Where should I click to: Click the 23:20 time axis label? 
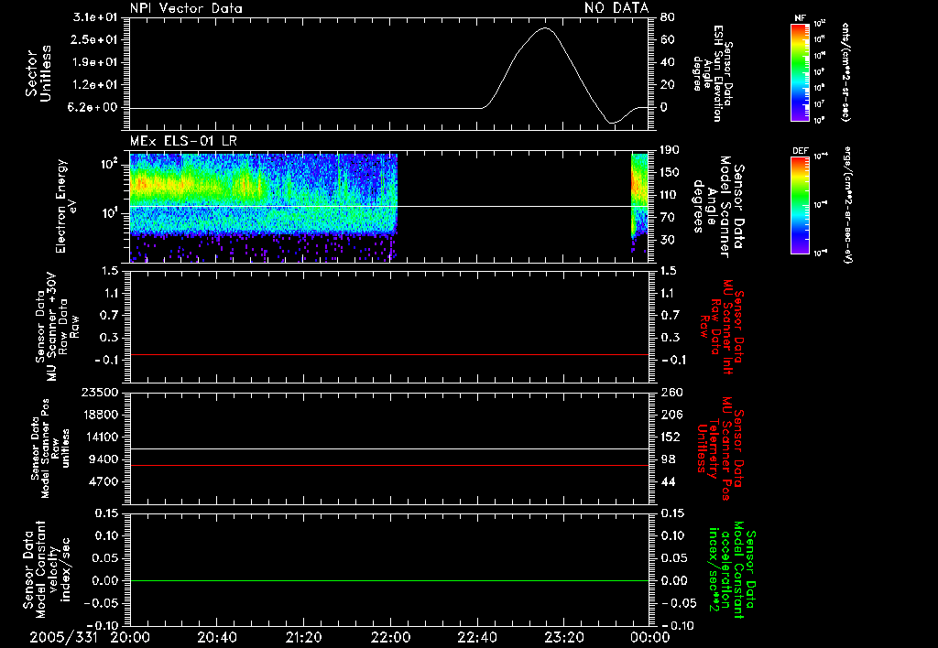563,637
